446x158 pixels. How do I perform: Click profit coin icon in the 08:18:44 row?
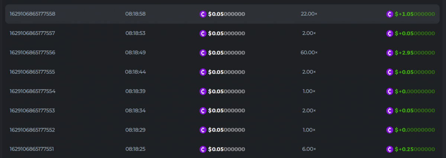click(x=390, y=72)
